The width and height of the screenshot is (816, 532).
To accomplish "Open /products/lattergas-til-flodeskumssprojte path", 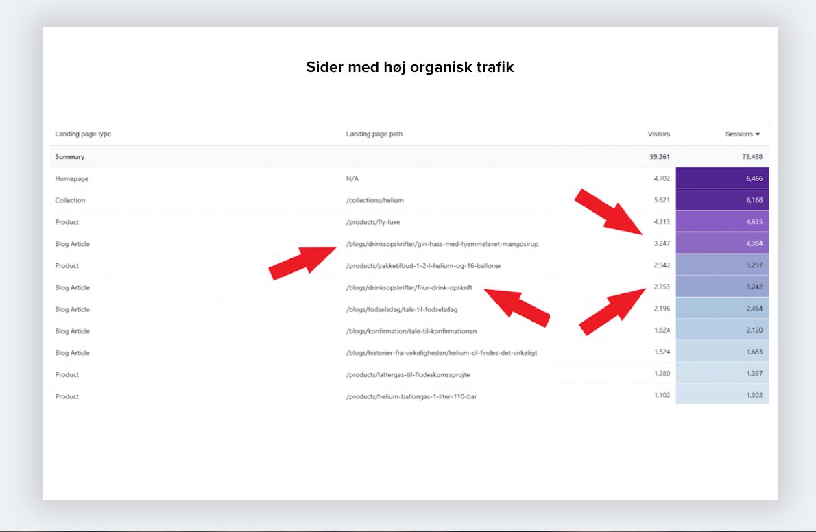I will (408, 375).
